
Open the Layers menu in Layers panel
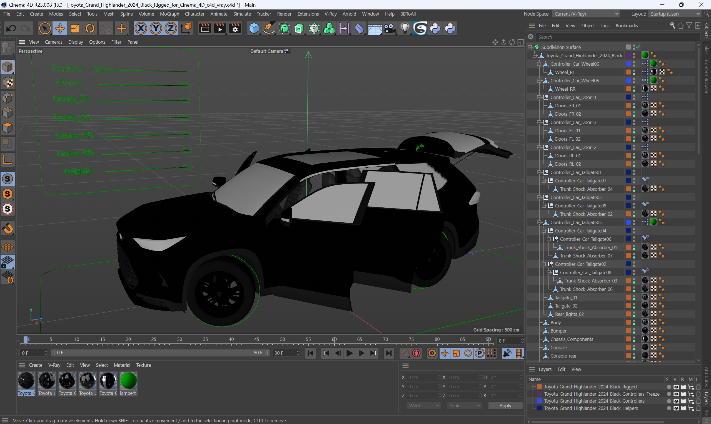pos(545,370)
